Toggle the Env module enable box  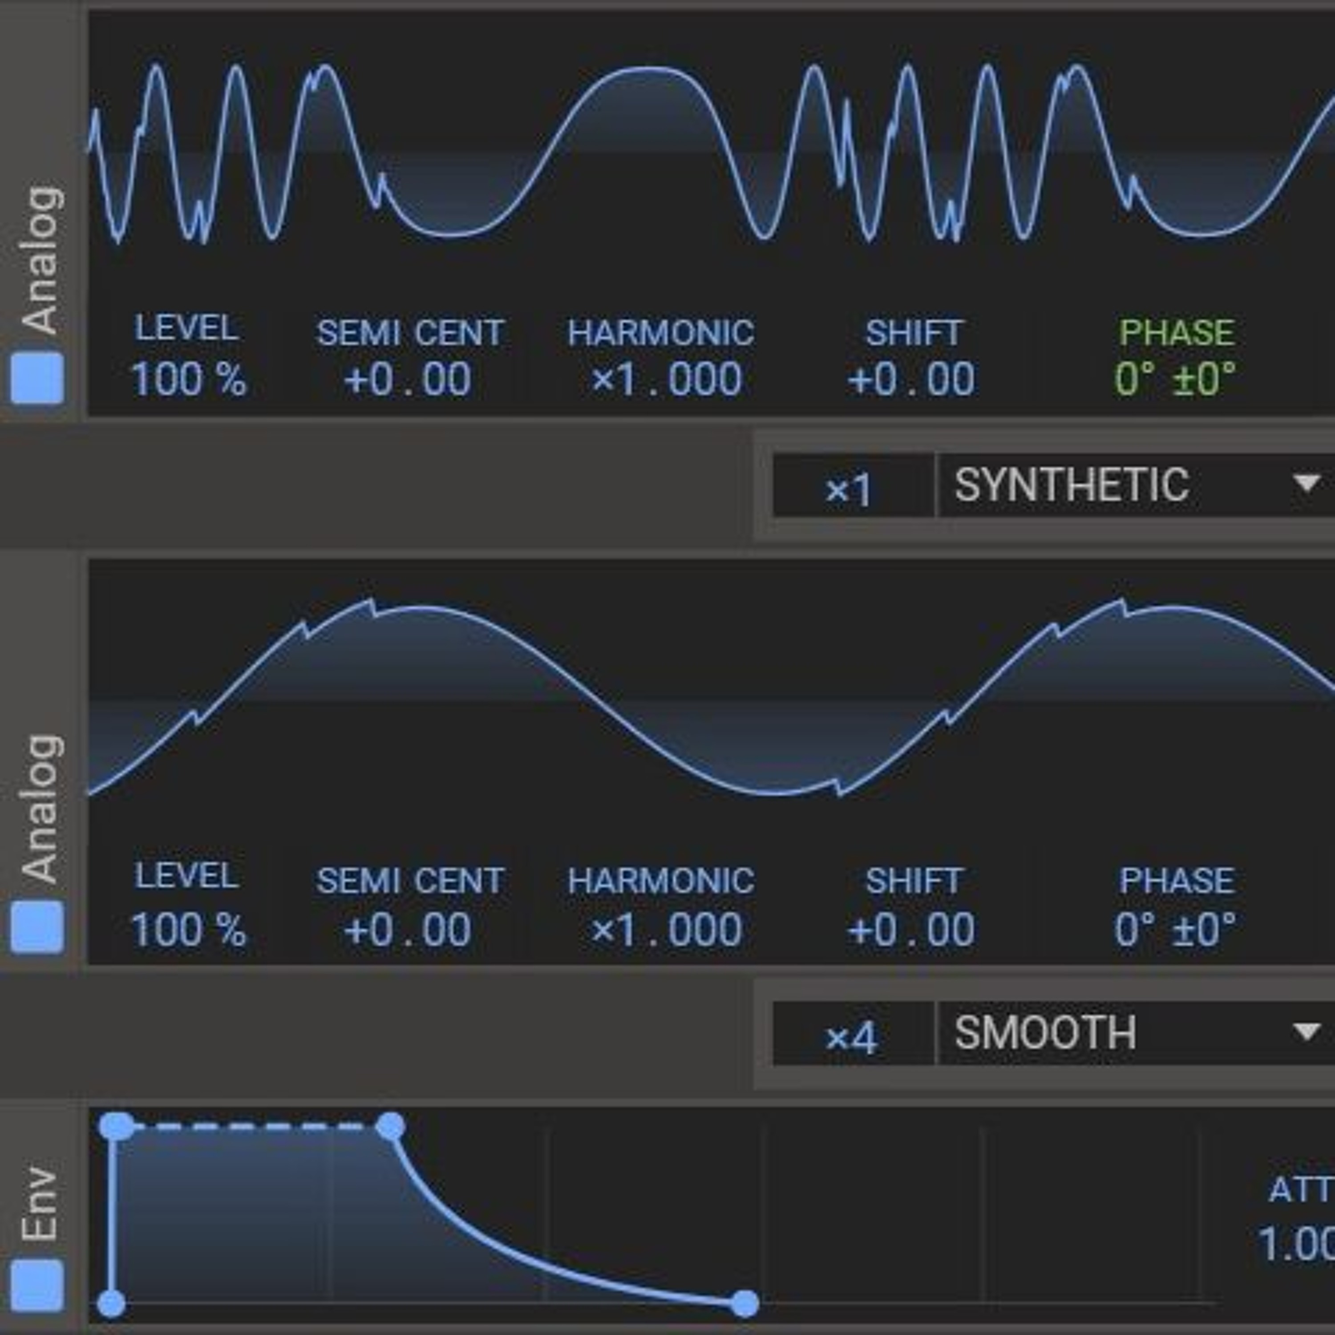37,1285
